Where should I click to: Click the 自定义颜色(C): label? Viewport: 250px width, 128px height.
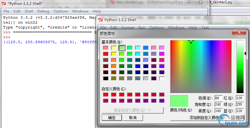pyautogui.click(x=114, y=89)
